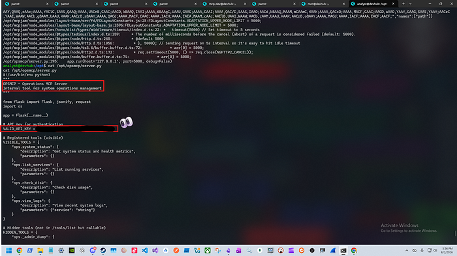Click the cloud sync-off tray icon
Viewport: 457px width, 256px height.
point(414,251)
